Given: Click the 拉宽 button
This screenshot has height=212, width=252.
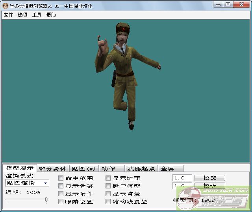Looking at the screenshot, I should [209, 178].
